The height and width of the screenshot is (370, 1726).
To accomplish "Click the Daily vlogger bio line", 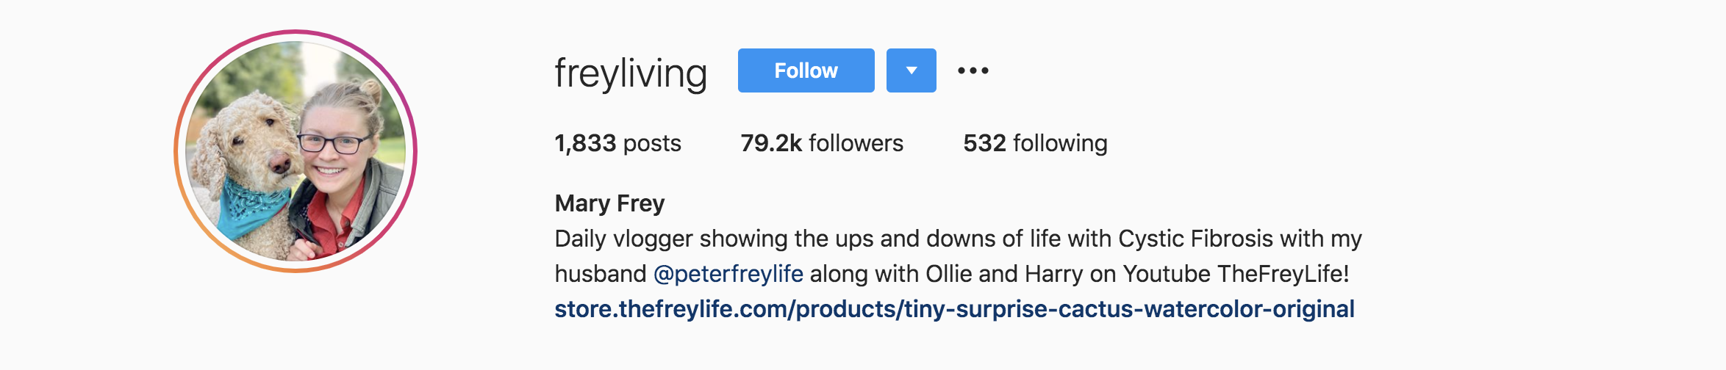I will (958, 239).
